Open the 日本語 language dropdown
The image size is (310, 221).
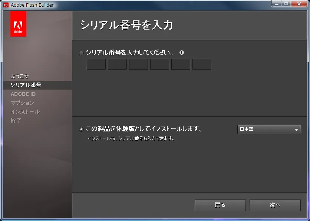point(269,130)
